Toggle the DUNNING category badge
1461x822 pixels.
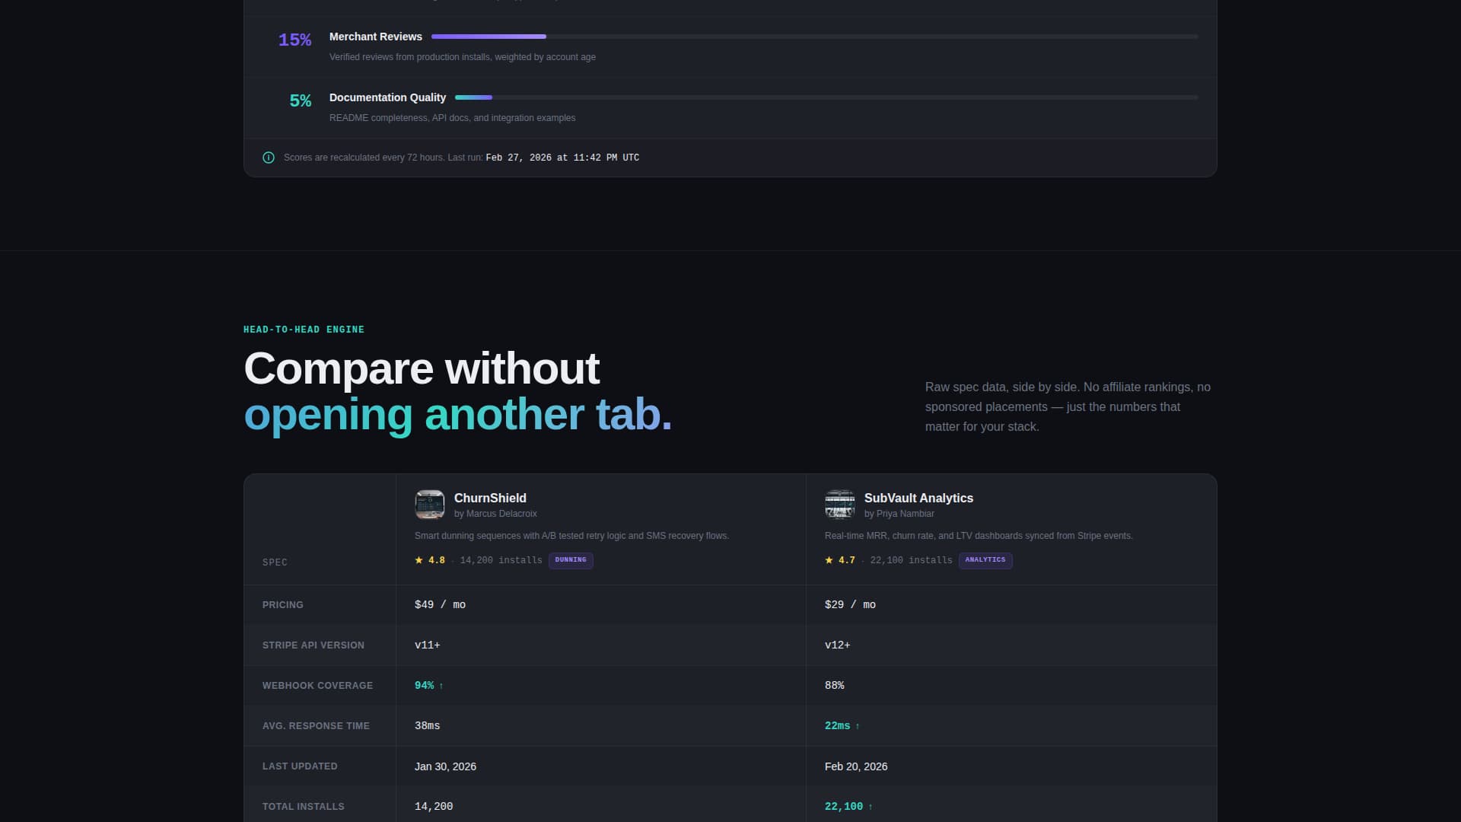click(x=571, y=560)
